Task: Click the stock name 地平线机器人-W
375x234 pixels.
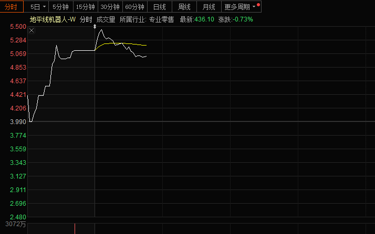Action: point(52,19)
